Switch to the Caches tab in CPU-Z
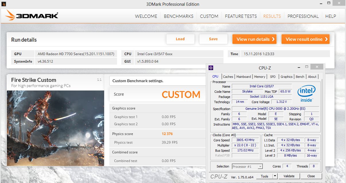346x183 pixels. [228, 77]
